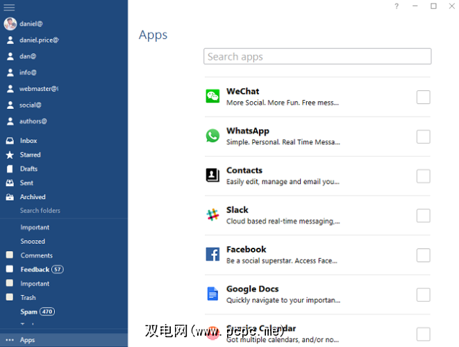Click the Search folders field
Image resolution: width=459 pixels, height=347 pixels.
click(x=40, y=211)
